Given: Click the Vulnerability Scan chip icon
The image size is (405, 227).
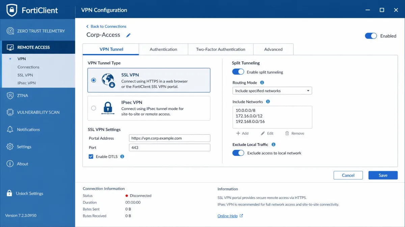Looking at the screenshot, I should coord(10,112).
